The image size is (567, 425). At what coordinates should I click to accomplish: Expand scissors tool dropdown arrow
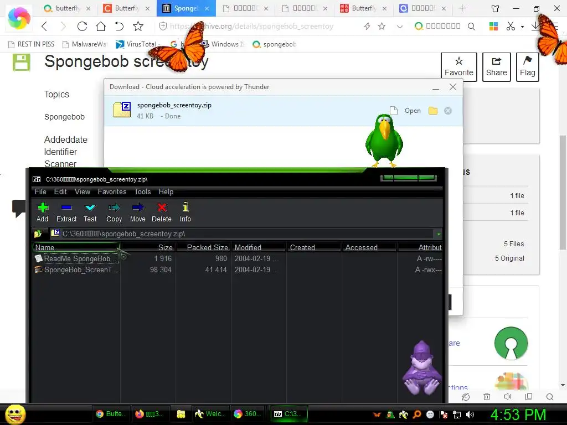(x=522, y=27)
